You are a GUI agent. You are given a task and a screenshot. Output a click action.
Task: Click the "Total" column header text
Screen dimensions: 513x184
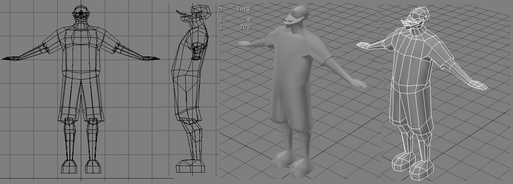[x=243, y=9]
